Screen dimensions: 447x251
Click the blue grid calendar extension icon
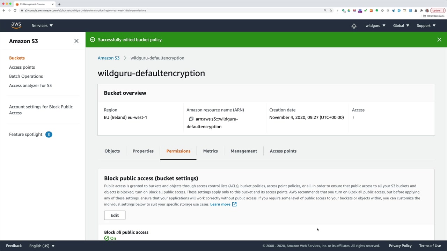(410, 10)
